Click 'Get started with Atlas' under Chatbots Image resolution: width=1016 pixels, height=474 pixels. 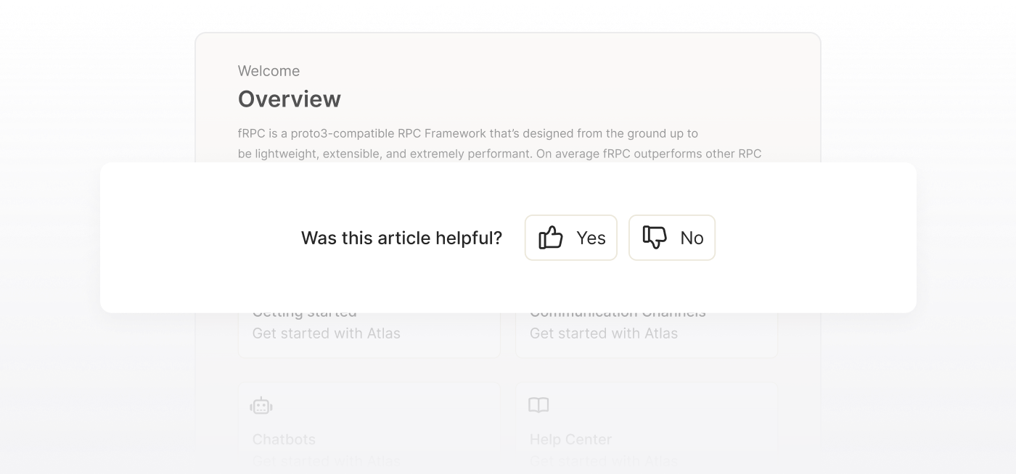pyautogui.click(x=327, y=460)
